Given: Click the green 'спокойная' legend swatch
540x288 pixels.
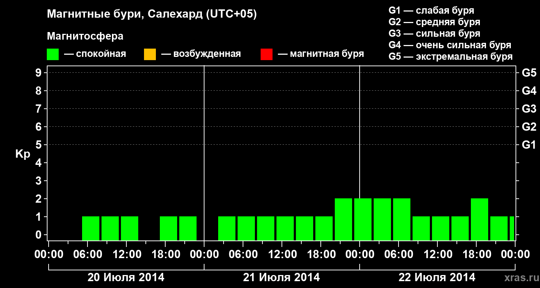Looking at the screenshot, I should tap(53, 54).
